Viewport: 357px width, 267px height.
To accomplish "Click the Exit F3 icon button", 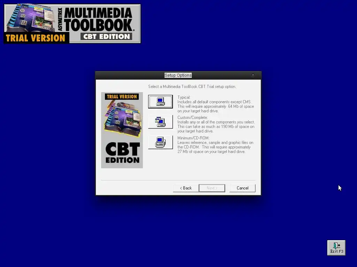I will (x=336, y=248).
